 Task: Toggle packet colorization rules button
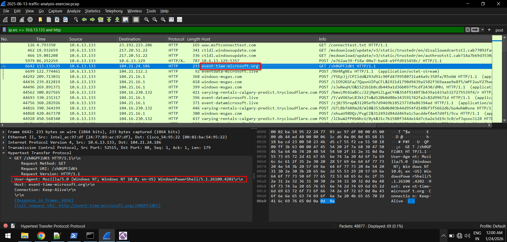click(x=136, y=19)
